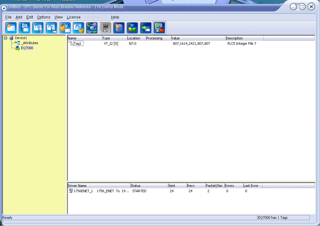
Task: Click the STARTED status cell
Action: pyautogui.click(x=139, y=191)
